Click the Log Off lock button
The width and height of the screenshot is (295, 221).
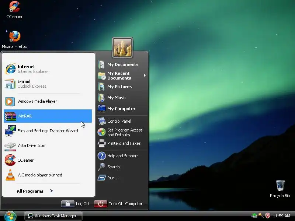click(x=68, y=204)
